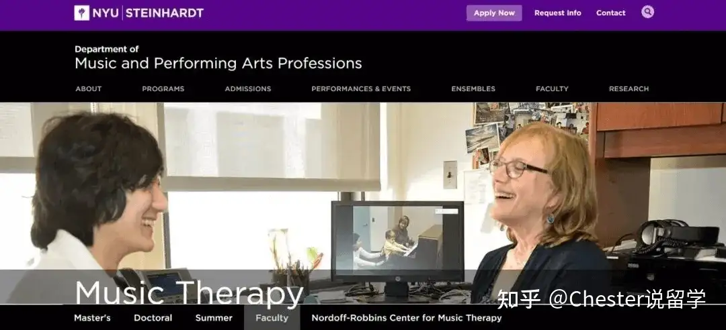Screen dimensions: 726x330
Task: Open the Programs menu
Action: tap(163, 89)
